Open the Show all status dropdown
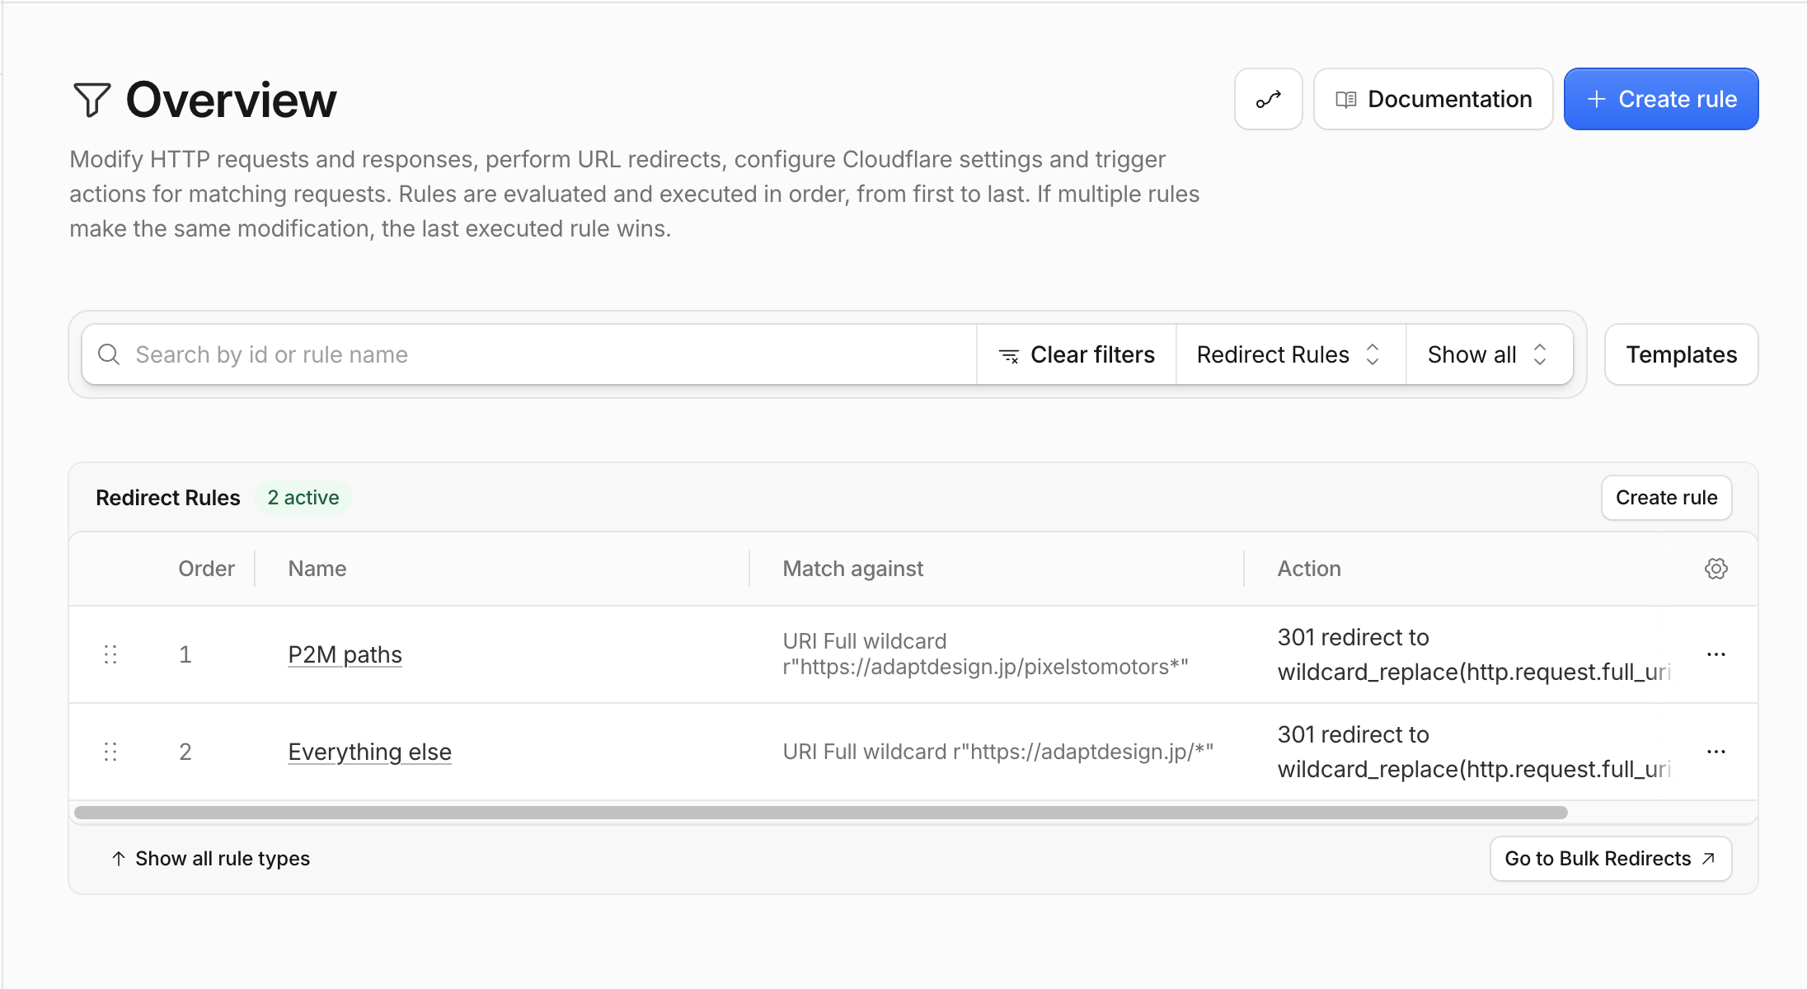The image size is (1807, 989). [x=1490, y=354]
